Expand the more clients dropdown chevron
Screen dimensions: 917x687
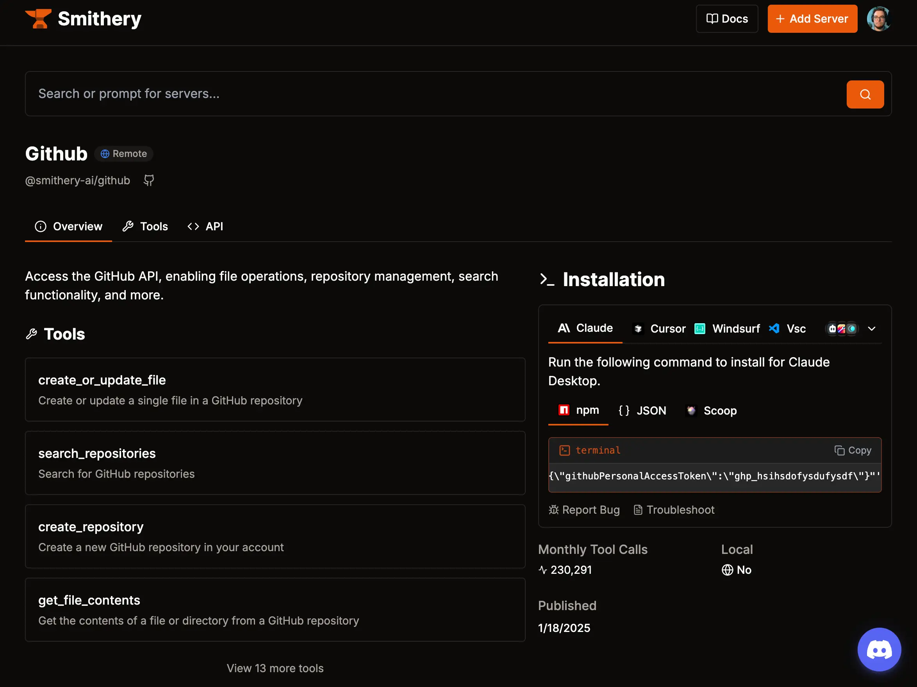[872, 329]
